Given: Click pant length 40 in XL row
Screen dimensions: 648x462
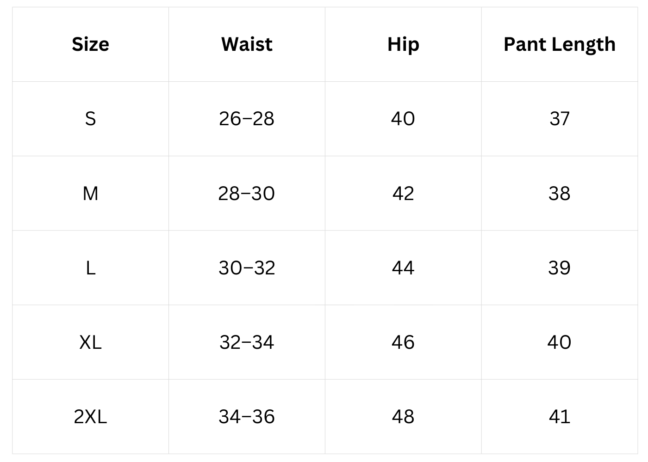Looking at the screenshot, I should coord(559,342).
